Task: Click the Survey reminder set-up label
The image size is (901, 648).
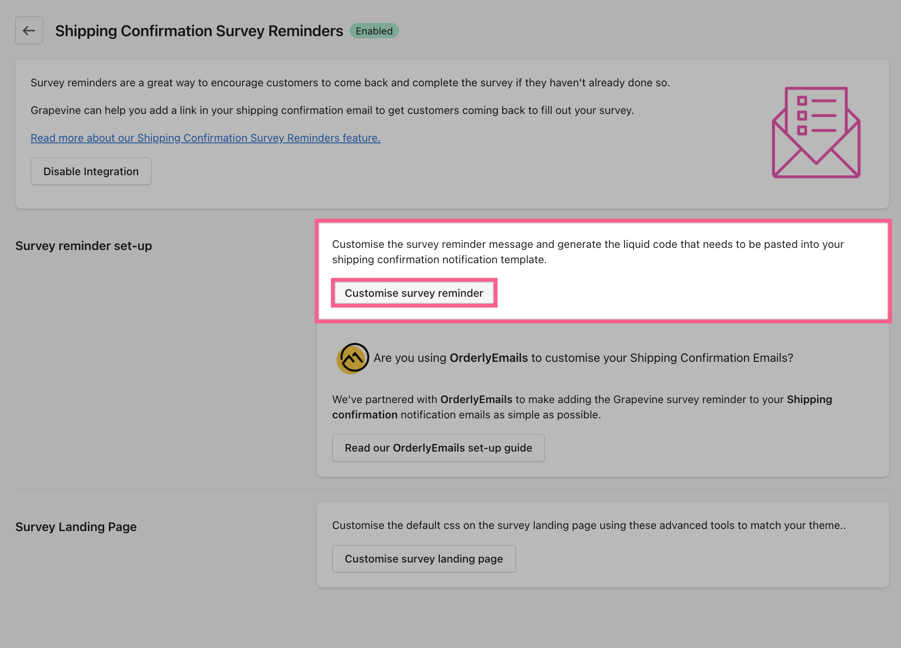Action: 83,245
